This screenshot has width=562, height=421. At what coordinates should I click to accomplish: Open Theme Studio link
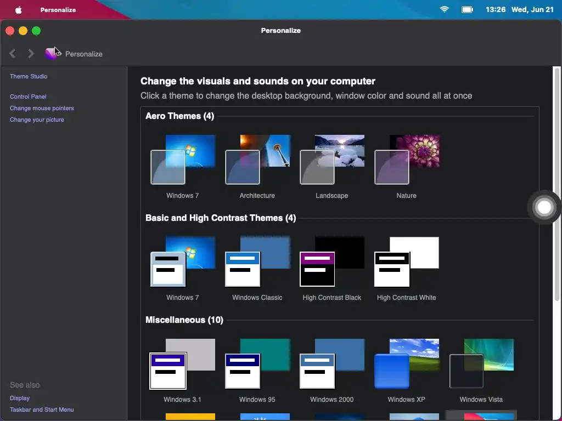pyautogui.click(x=29, y=76)
